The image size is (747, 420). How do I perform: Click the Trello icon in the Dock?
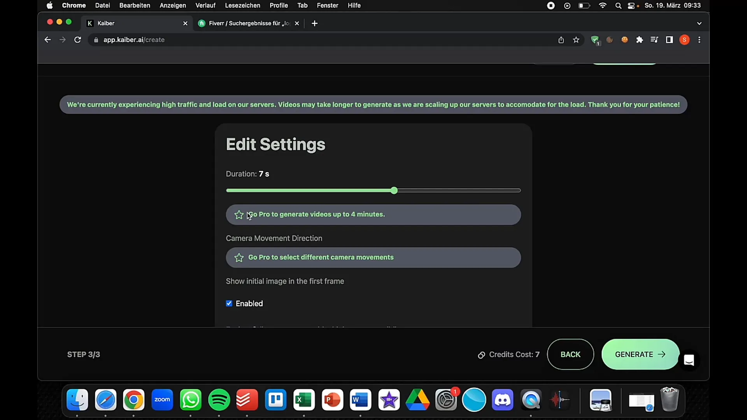coord(276,399)
